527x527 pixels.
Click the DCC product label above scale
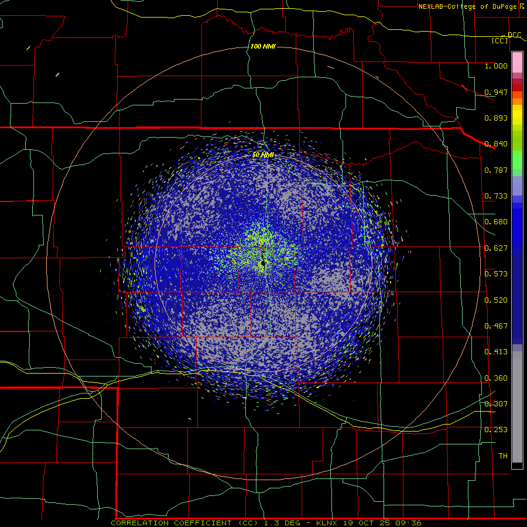click(514, 35)
